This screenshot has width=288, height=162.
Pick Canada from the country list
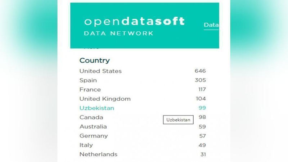(x=91, y=117)
